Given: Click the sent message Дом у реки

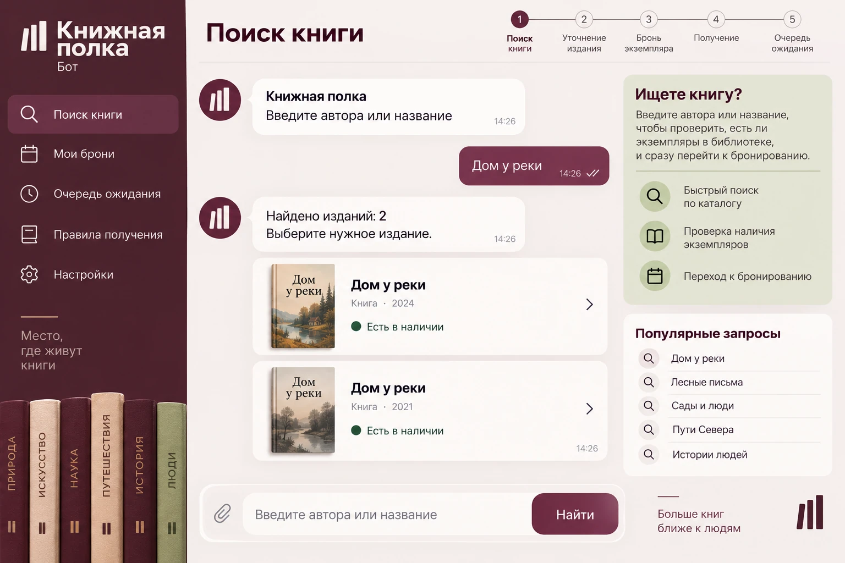Looking at the screenshot, I should click(534, 166).
